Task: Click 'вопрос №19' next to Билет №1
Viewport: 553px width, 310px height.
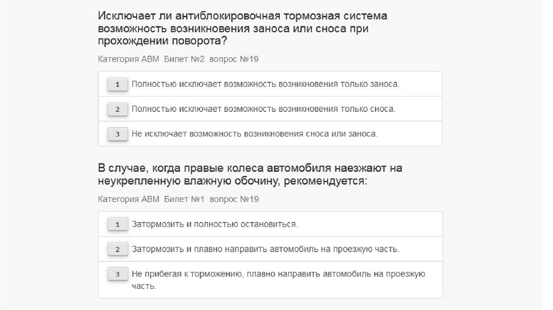Action: 234,199
